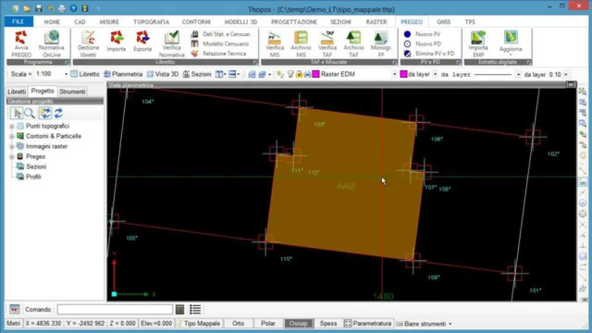Toggle the layer padlock icon

(299, 74)
